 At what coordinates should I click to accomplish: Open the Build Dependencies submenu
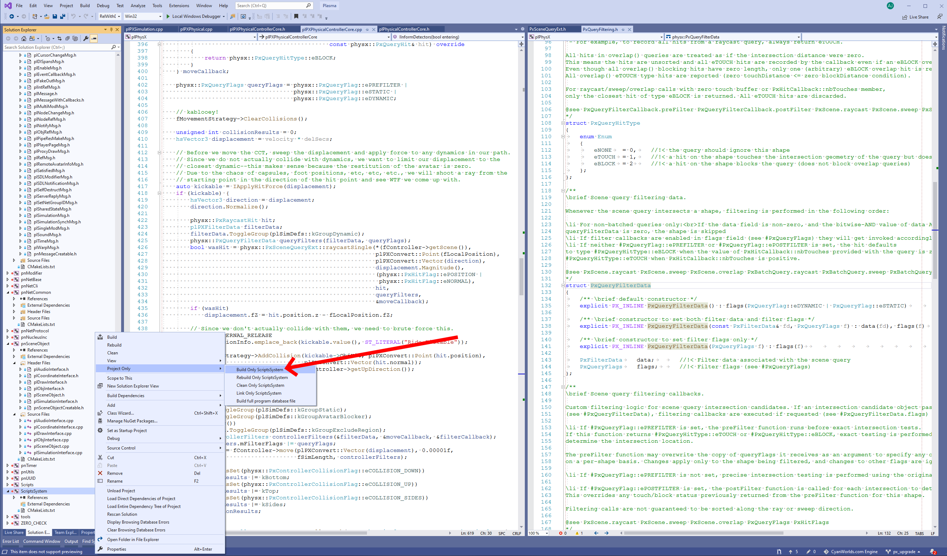(160, 396)
